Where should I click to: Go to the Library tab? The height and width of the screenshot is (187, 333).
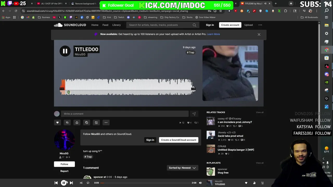click(117, 25)
